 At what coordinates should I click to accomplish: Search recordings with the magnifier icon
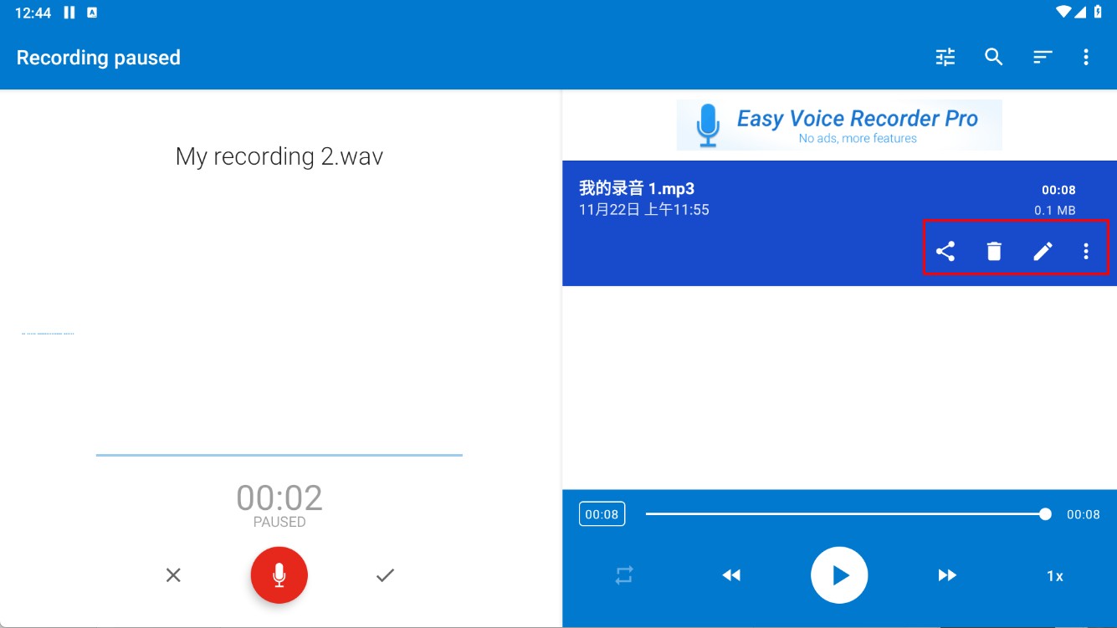[993, 57]
